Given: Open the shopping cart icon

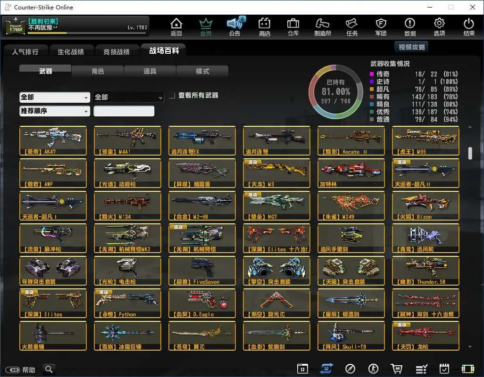Looking at the screenshot, I should click(x=396, y=369).
